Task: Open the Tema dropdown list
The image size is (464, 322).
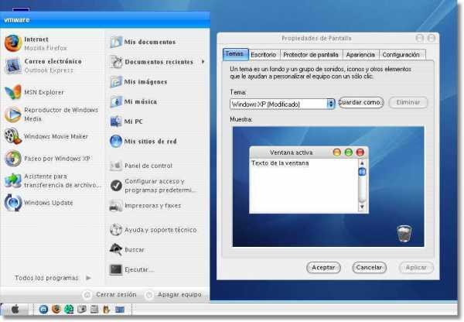Action: 331,104
